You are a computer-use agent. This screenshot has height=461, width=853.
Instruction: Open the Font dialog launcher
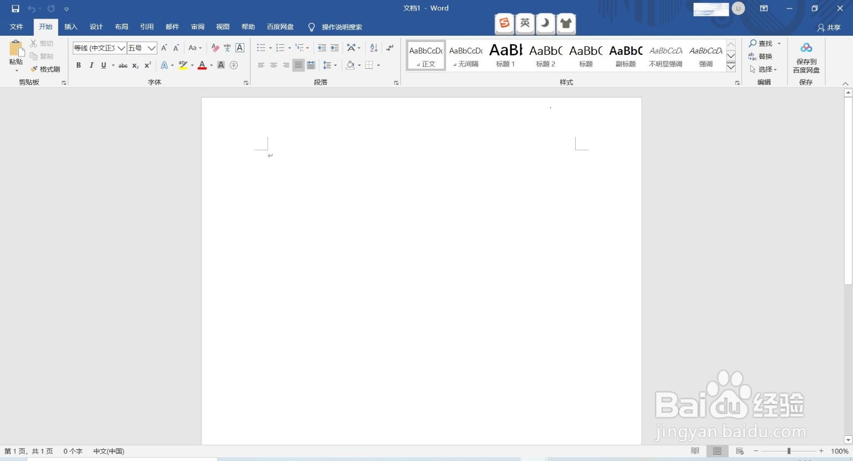pos(246,83)
